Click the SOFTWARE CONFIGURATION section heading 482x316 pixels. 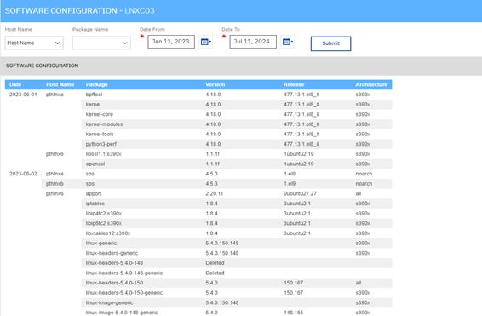42,66
